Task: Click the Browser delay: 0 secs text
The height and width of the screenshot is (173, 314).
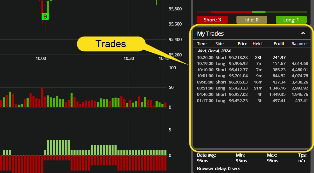Action: tap(218, 169)
